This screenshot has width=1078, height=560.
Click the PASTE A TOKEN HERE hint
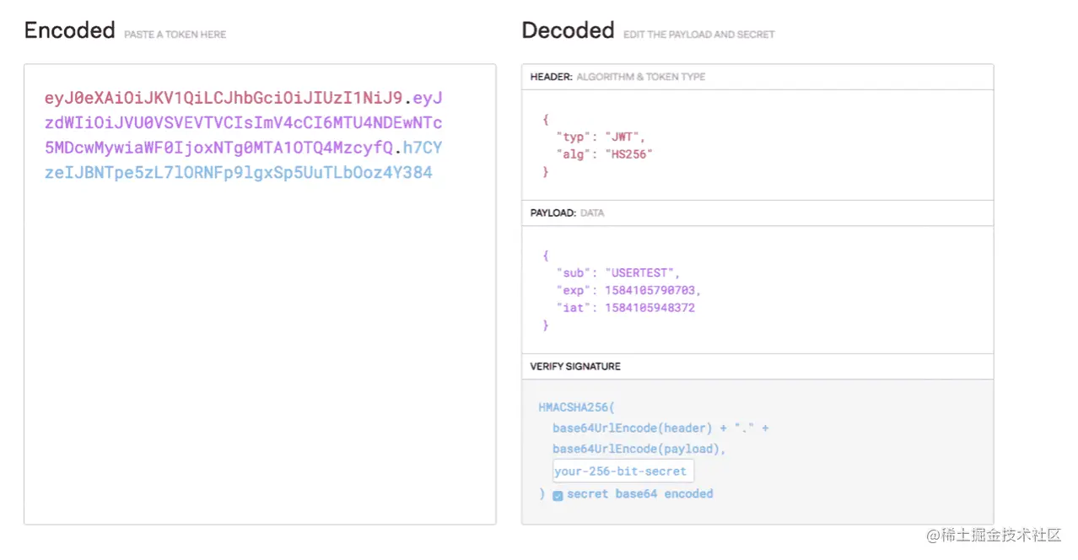pos(175,35)
